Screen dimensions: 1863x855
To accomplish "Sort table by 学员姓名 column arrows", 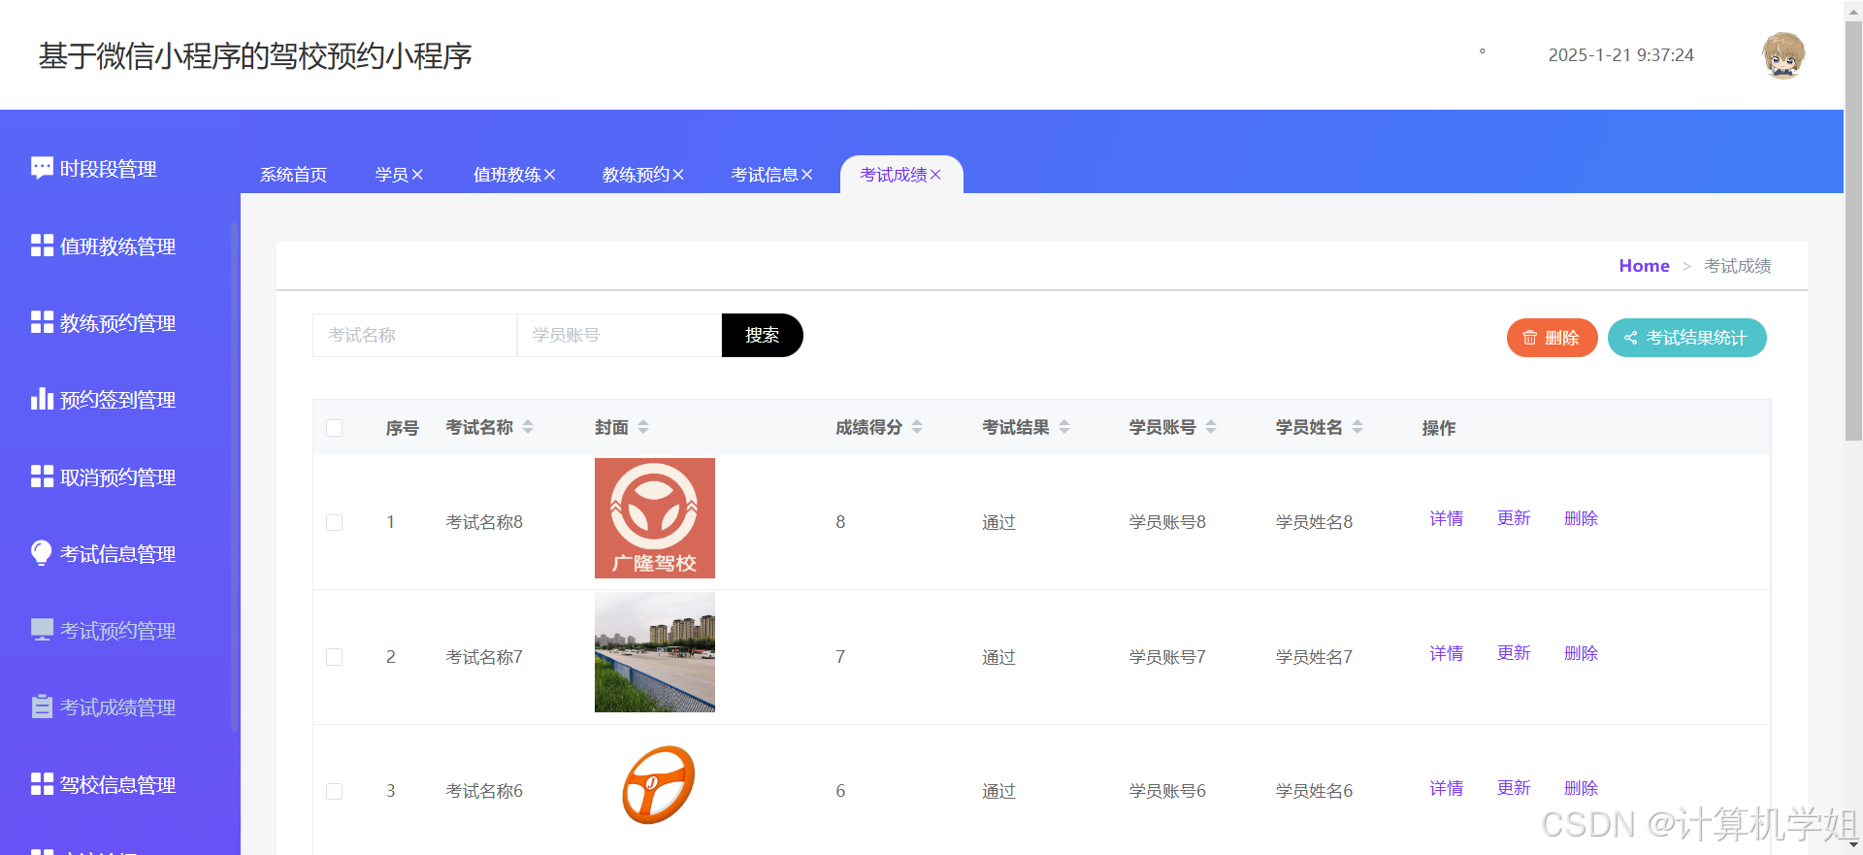I will tap(1357, 427).
